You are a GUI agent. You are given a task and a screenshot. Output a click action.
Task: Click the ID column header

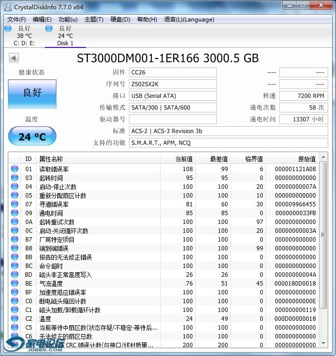pyautogui.click(x=28, y=159)
